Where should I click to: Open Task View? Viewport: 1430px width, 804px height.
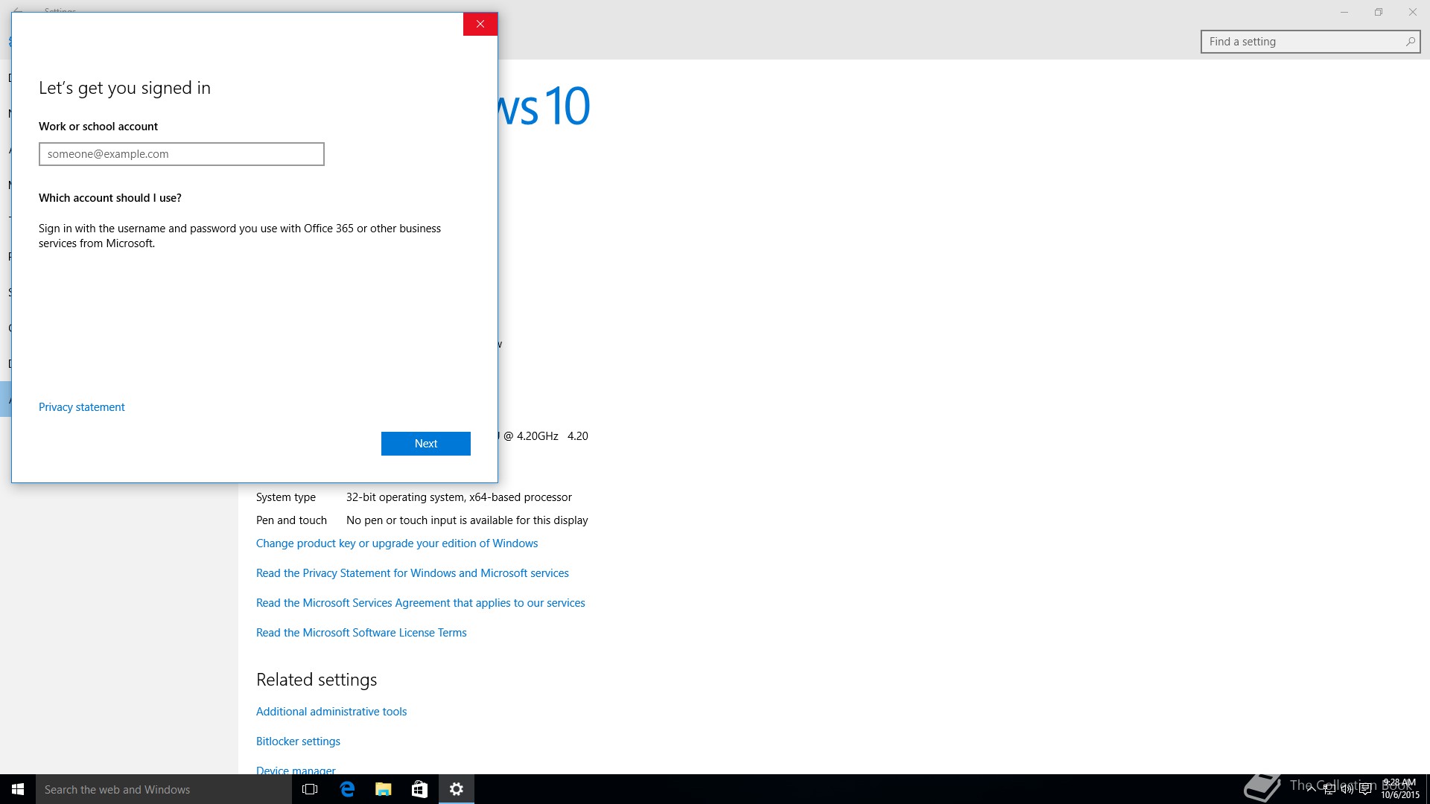pos(310,789)
